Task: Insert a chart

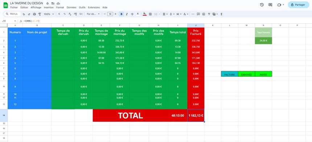Action: [204, 14]
